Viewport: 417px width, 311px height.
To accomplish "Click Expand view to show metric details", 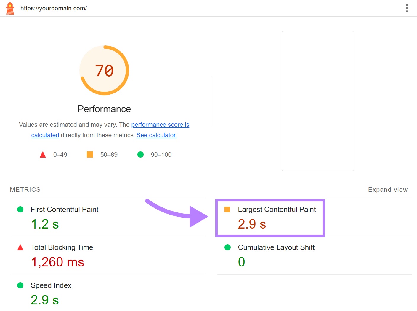I will [x=388, y=189].
